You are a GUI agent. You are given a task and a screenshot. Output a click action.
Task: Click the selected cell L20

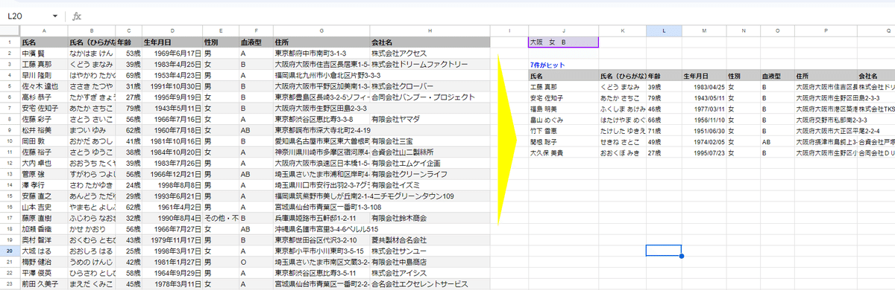[663, 251]
